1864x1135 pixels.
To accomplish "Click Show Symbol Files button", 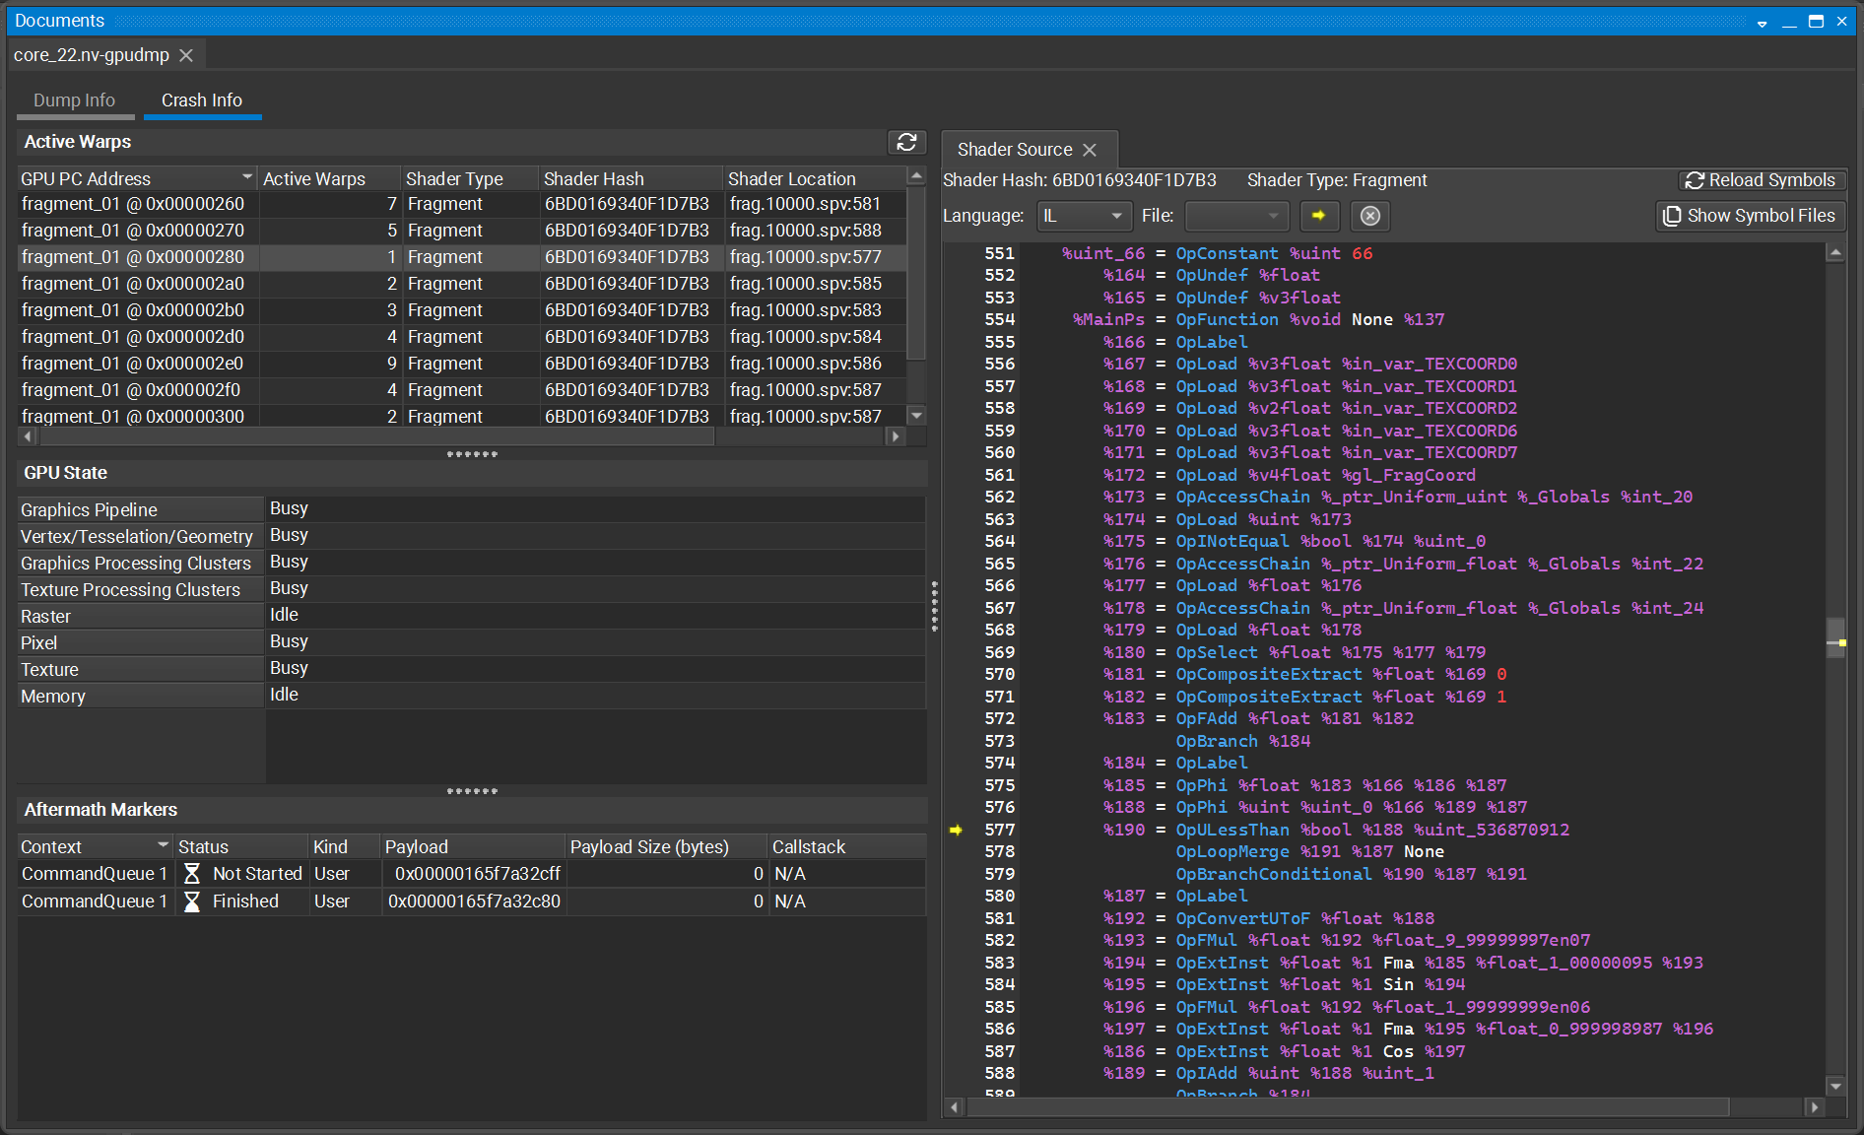I will pyautogui.click(x=1750, y=216).
